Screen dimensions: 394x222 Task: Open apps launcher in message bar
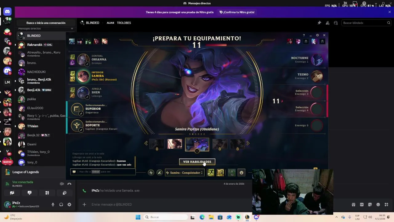386,204
